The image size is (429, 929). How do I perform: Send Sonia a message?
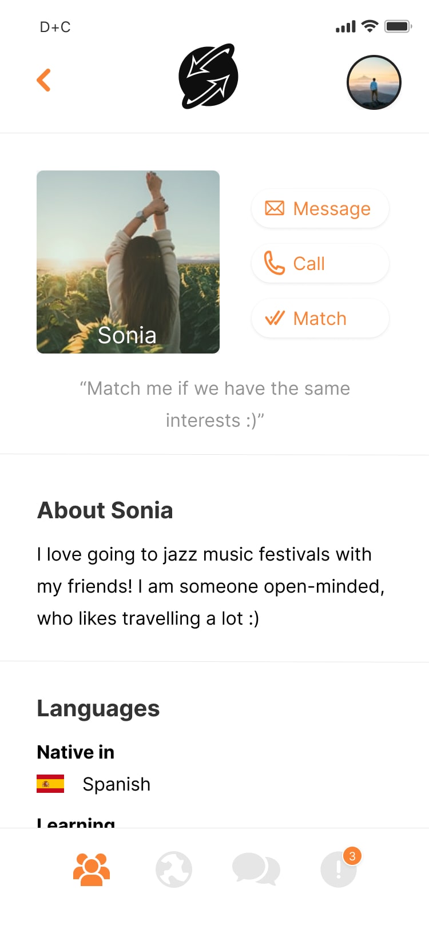coord(320,208)
